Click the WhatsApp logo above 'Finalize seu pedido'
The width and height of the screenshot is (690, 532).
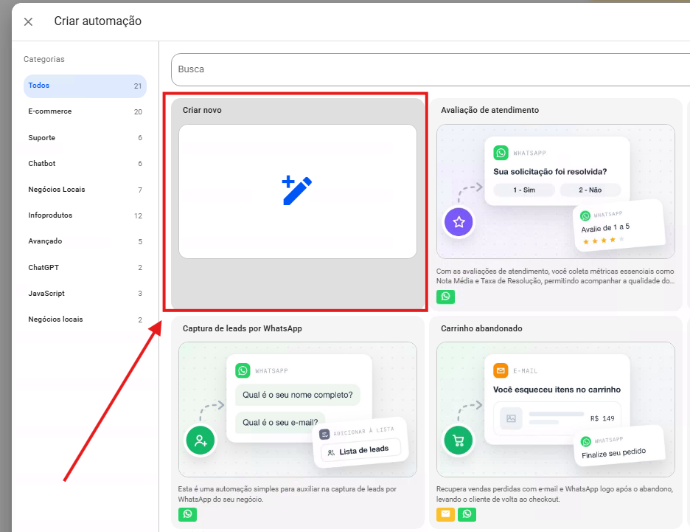(586, 441)
